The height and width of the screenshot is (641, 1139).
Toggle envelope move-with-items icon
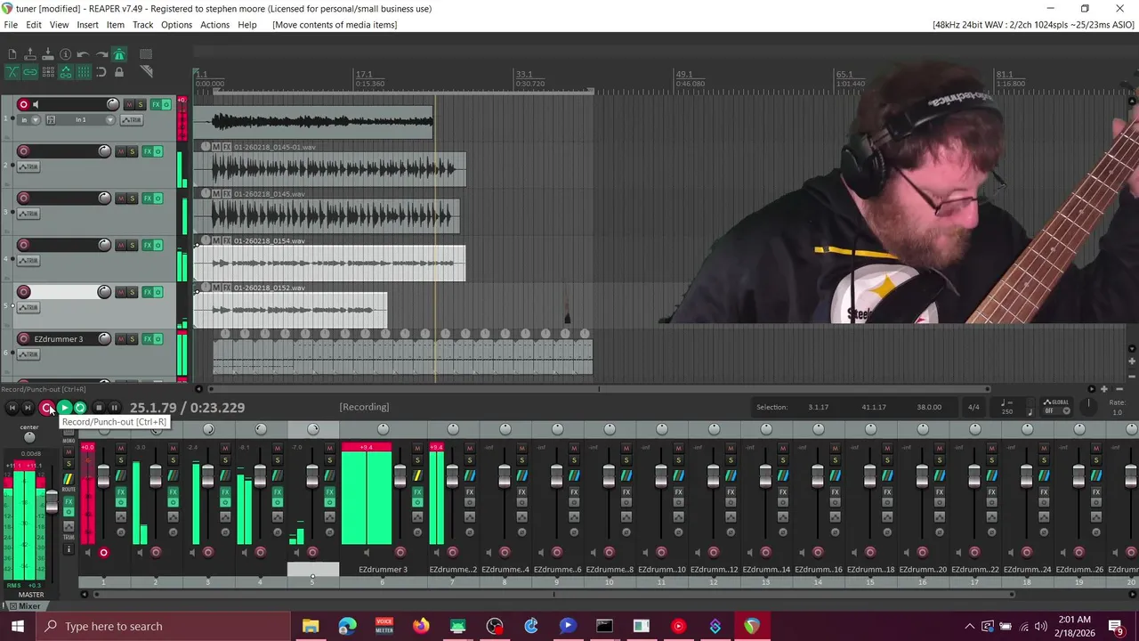coord(65,72)
